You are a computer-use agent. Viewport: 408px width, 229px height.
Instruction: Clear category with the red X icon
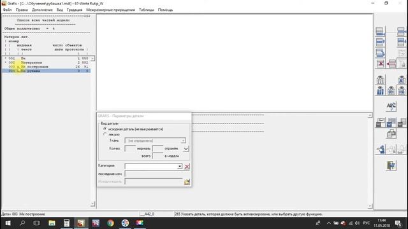187,167
